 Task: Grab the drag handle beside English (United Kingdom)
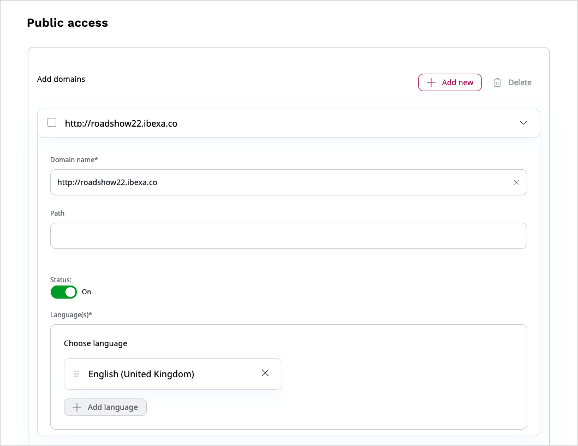[76, 374]
